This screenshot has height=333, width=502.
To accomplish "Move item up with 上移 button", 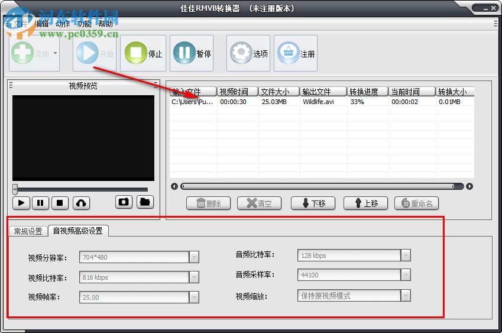I will click(x=365, y=203).
